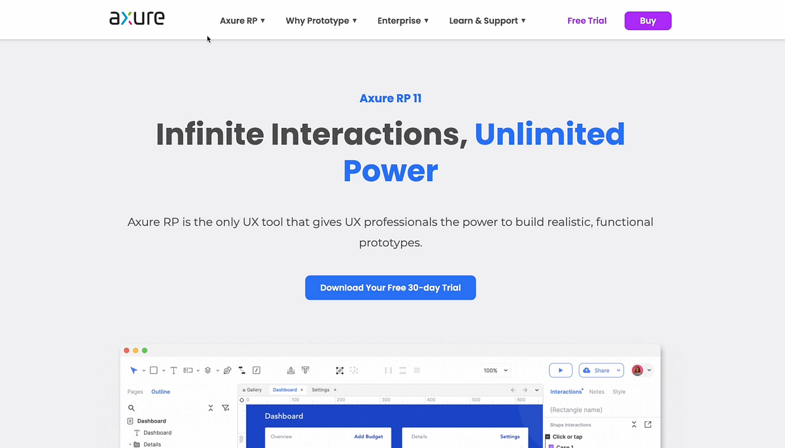785x448 pixels.
Task: Select the arrow selection tool
Action: [x=134, y=370]
